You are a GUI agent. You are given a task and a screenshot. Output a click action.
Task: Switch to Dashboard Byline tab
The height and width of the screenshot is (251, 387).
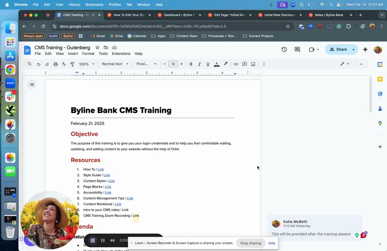[x=179, y=15]
